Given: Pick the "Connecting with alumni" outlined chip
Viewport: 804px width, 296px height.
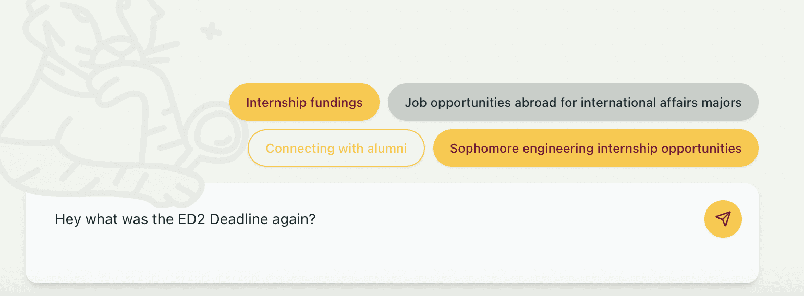Looking at the screenshot, I should coord(336,149).
